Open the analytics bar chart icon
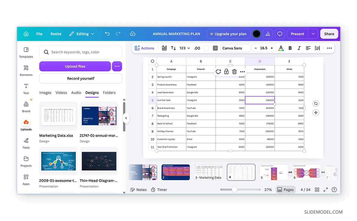 268,34
